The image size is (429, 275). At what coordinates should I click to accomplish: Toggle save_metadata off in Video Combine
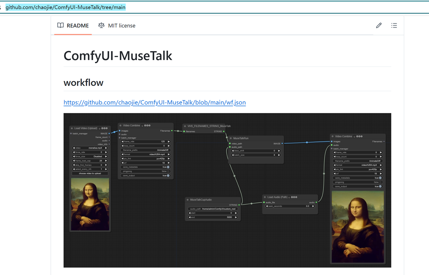coord(168,167)
